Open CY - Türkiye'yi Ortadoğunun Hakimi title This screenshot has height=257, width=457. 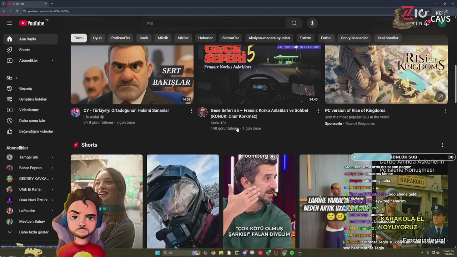click(126, 111)
